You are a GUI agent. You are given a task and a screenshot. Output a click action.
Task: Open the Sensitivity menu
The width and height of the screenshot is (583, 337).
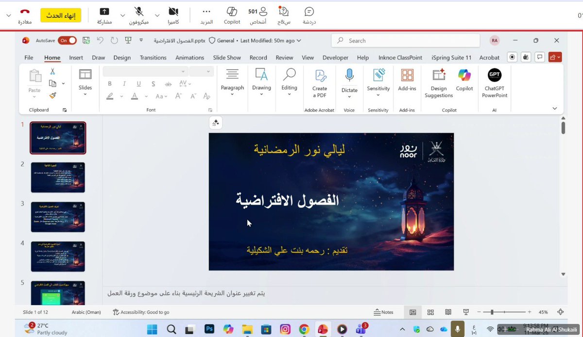coord(378,83)
